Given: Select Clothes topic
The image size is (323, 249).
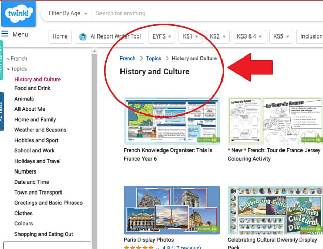Looking at the screenshot, I should (x=24, y=213).
